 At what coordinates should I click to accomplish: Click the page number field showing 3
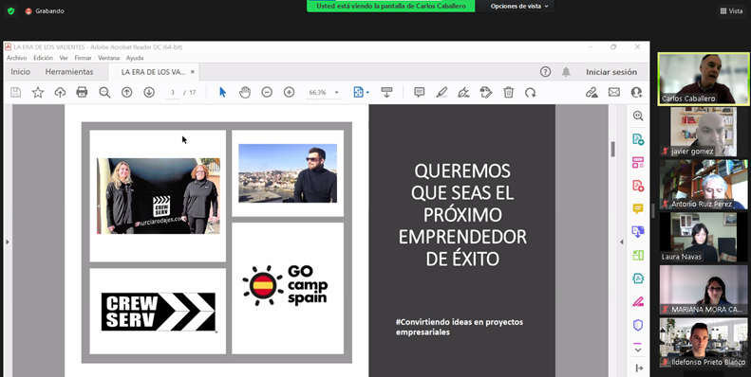(173, 93)
